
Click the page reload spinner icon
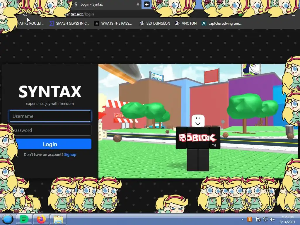point(25,14)
